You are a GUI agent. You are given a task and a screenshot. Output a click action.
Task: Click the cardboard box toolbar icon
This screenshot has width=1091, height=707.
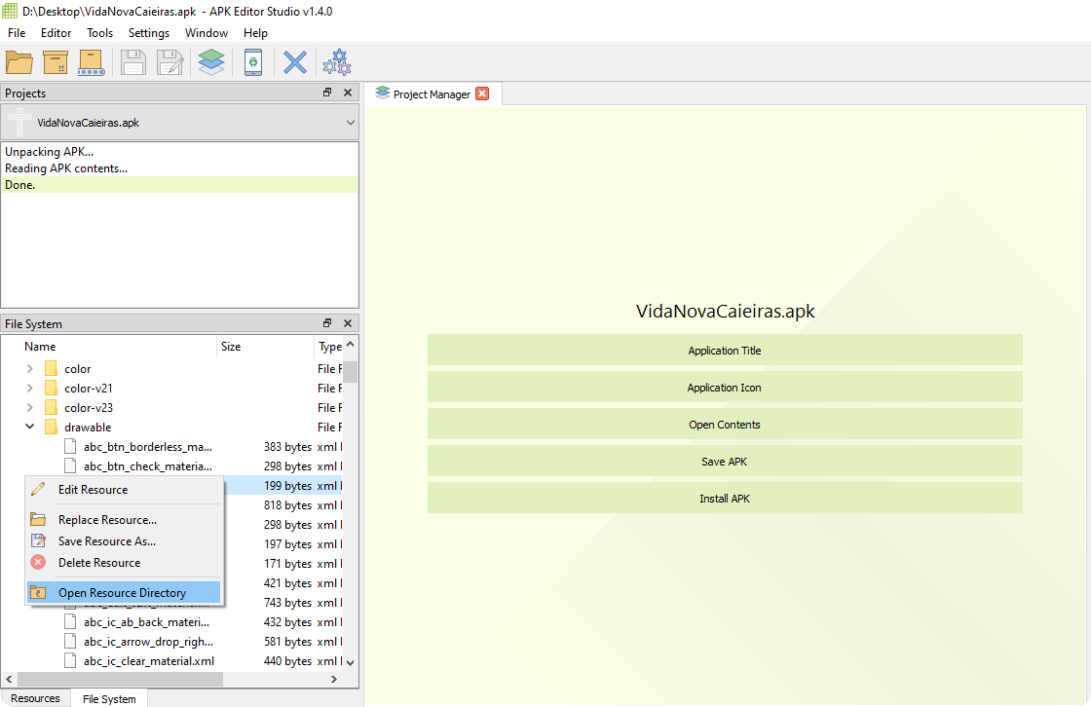pos(56,62)
